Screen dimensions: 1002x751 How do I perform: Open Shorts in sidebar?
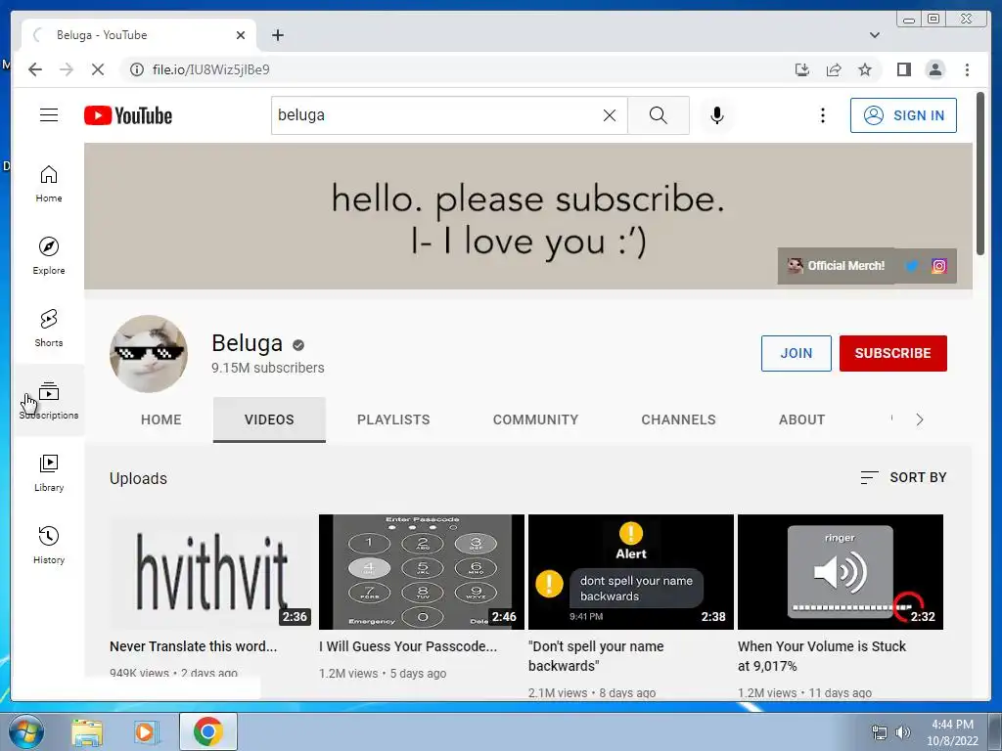pos(49,328)
